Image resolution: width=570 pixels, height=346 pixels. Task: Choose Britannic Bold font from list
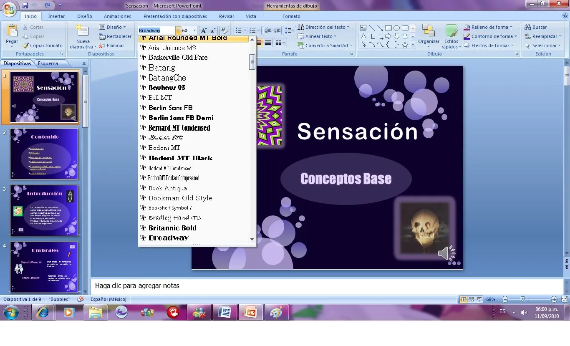(x=194, y=228)
